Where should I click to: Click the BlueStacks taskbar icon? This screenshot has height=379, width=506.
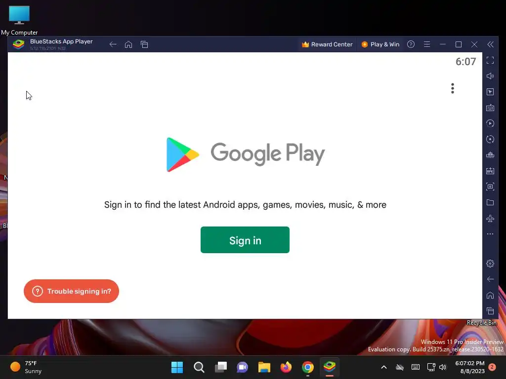click(330, 367)
